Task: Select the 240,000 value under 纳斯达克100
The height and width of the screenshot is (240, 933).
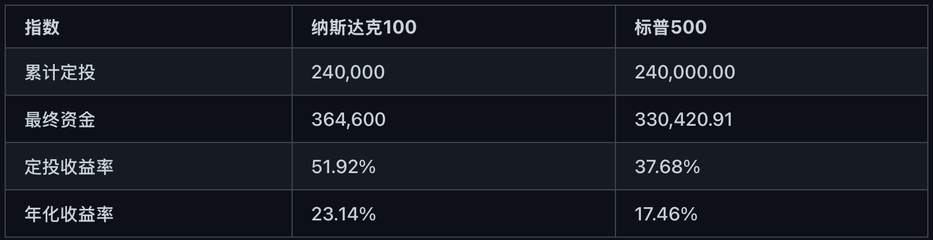Action: (x=348, y=72)
